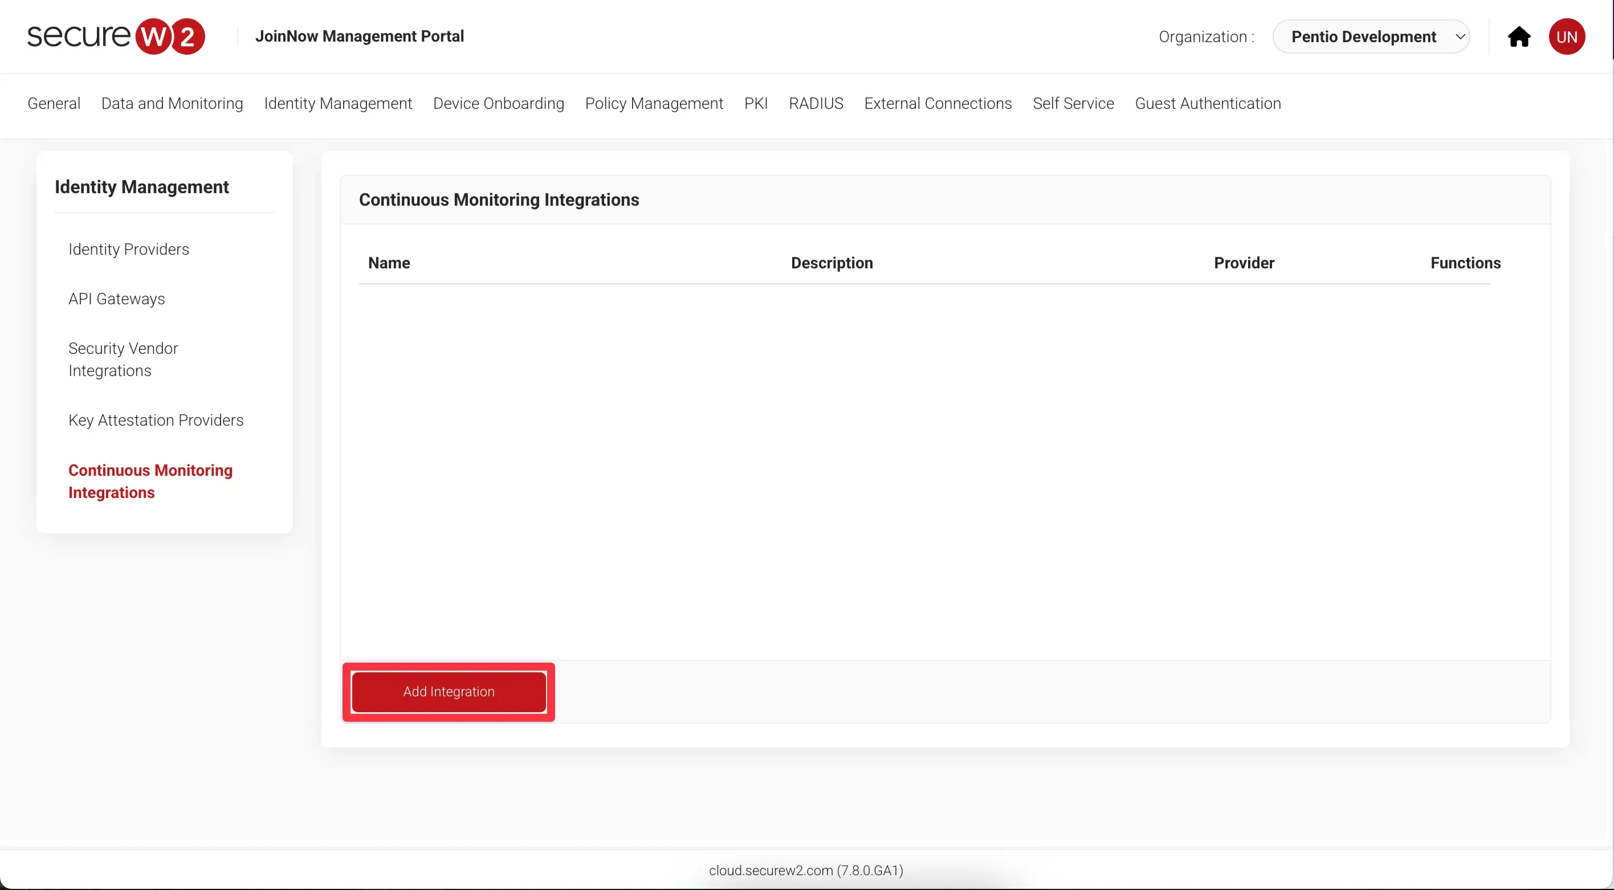Open the PKI menu
This screenshot has height=890, width=1614.
coord(756,103)
